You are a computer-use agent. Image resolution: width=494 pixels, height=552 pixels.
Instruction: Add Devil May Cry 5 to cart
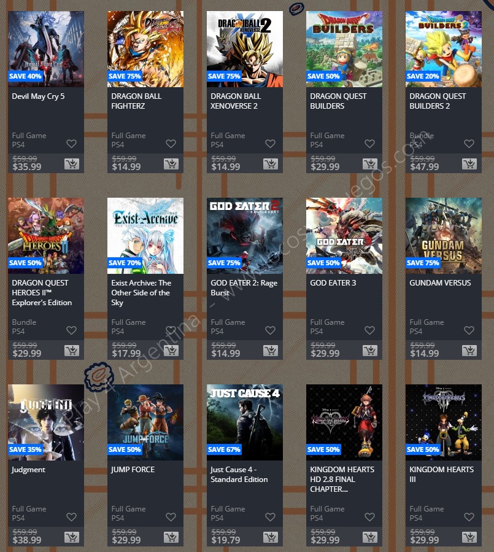[71, 164]
